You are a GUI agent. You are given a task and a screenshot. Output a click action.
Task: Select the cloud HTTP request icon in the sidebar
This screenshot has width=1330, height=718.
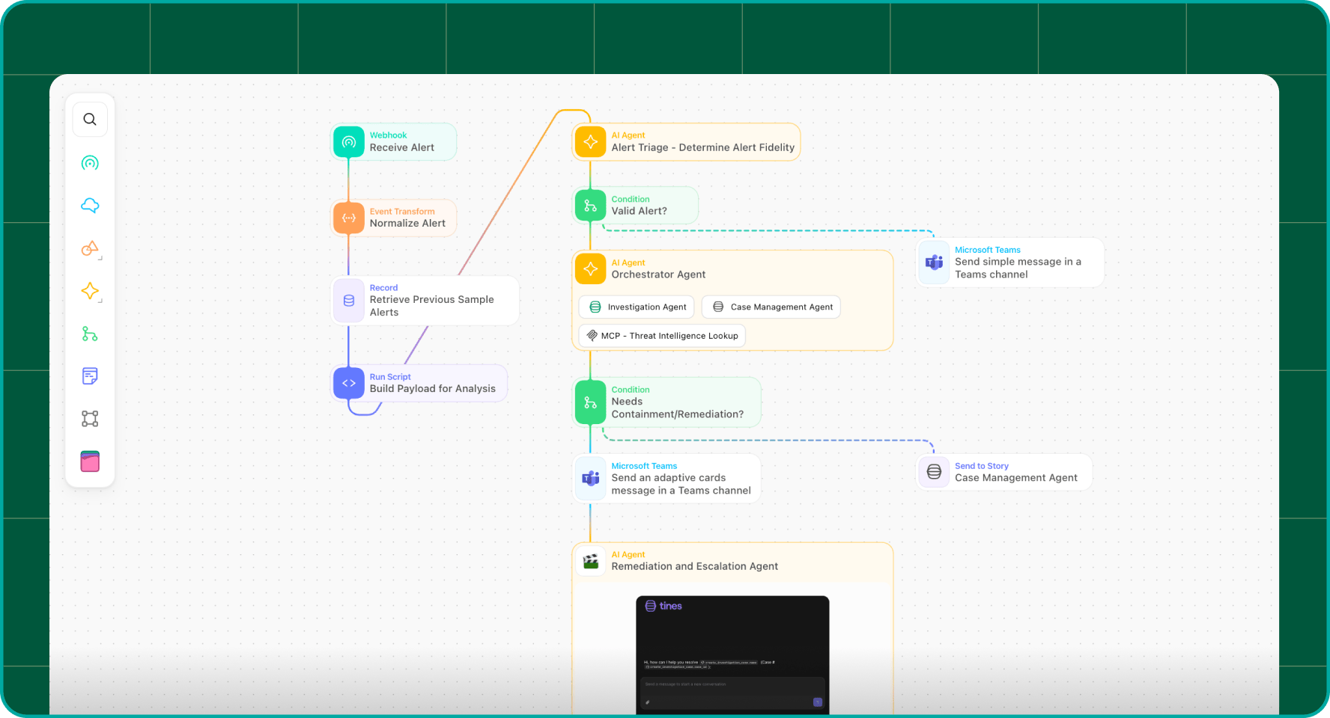click(x=90, y=206)
